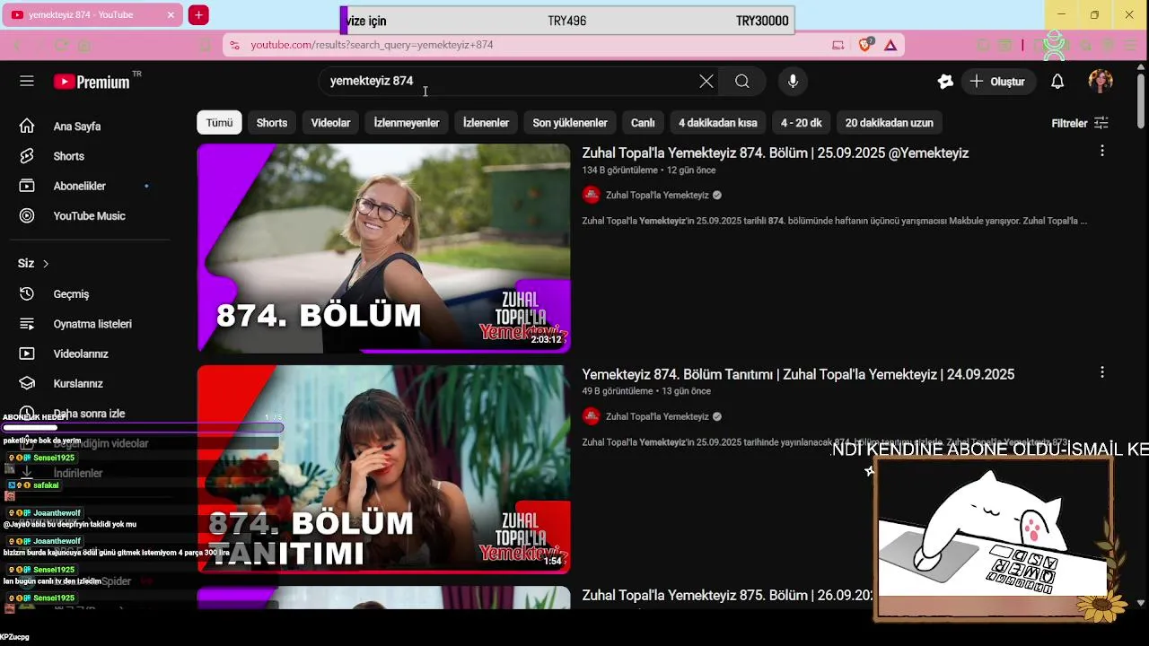Click the Oluştur create button

996,82
